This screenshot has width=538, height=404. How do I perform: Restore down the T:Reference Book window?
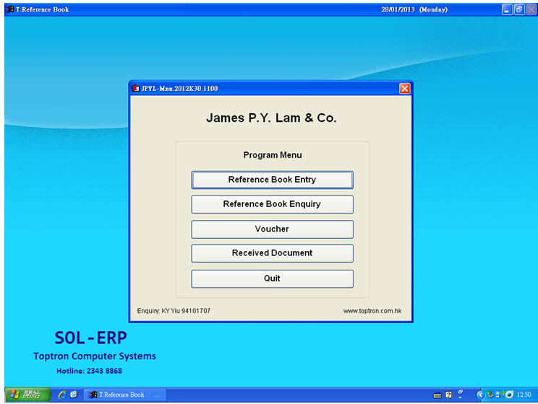click(x=519, y=9)
